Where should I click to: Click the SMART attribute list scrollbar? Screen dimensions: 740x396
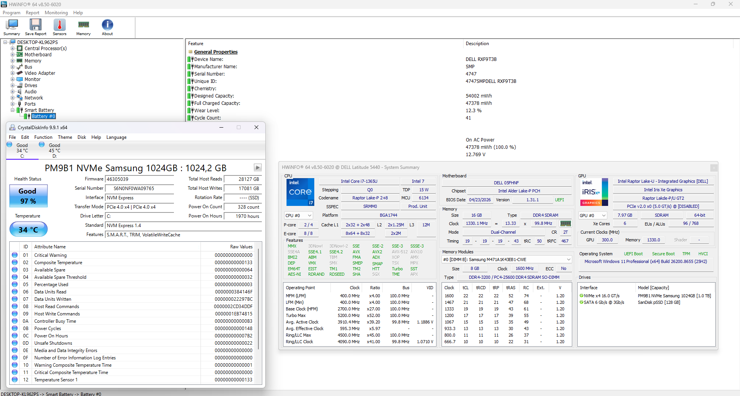click(x=258, y=312)
